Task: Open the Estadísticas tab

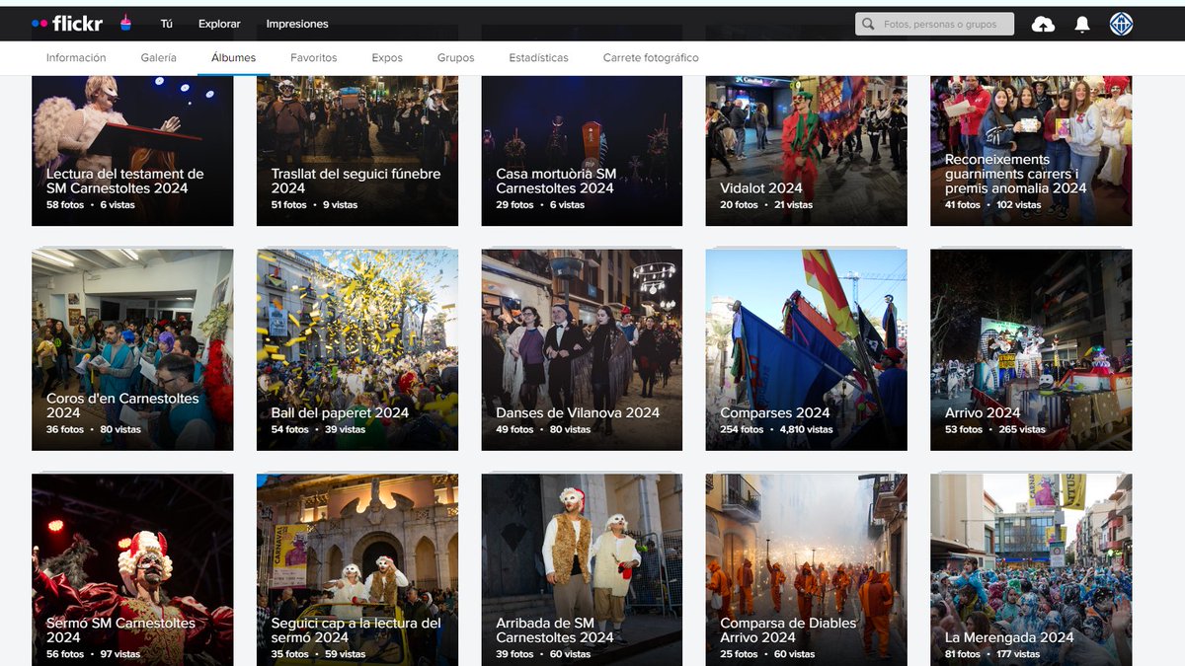Action: pos(538,57)
